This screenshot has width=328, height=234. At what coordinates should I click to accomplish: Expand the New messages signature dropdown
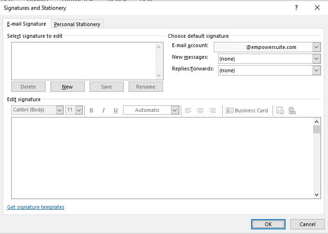(x=317, y=59)
